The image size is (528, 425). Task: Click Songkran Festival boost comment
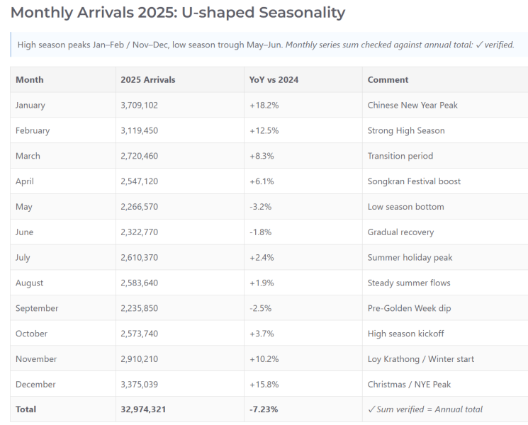414,181
